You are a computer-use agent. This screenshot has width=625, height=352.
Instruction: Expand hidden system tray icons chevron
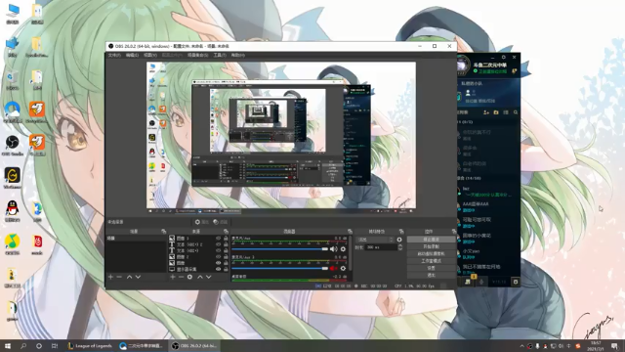point(521,346)
